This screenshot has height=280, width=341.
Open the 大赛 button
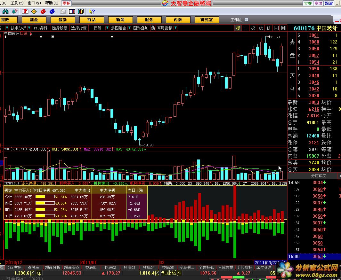[308, 3]
